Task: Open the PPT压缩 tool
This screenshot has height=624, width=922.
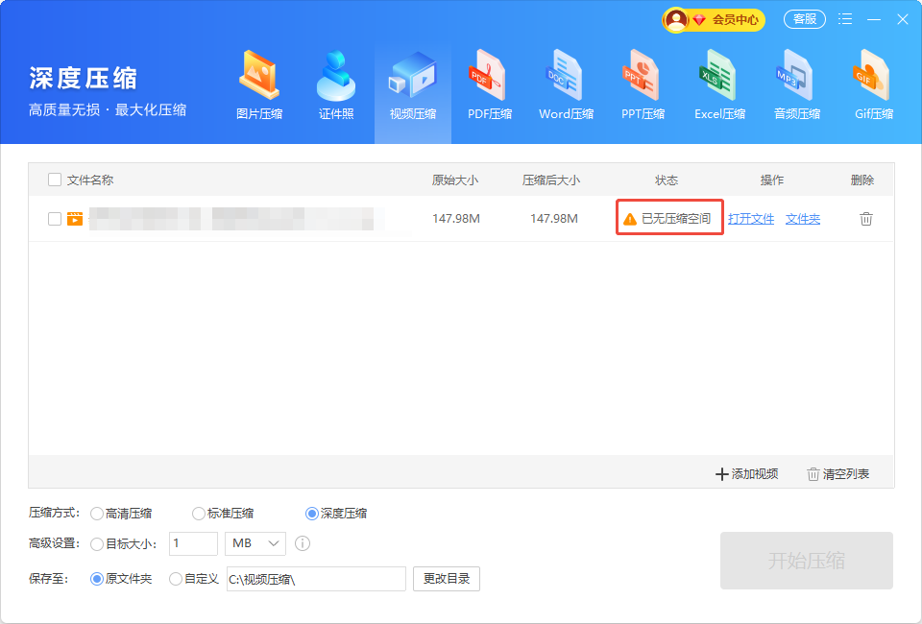Action: click(643, 86)
